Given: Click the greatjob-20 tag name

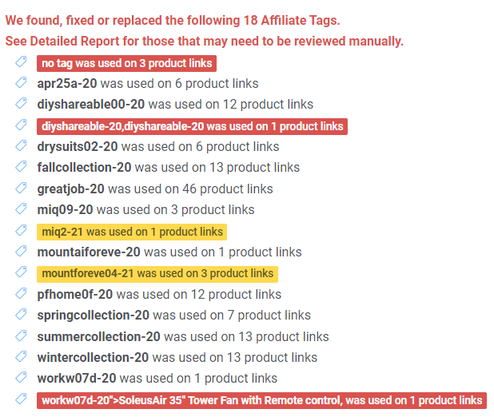Looking at the screenshot, I should click(x=70, y=189).
